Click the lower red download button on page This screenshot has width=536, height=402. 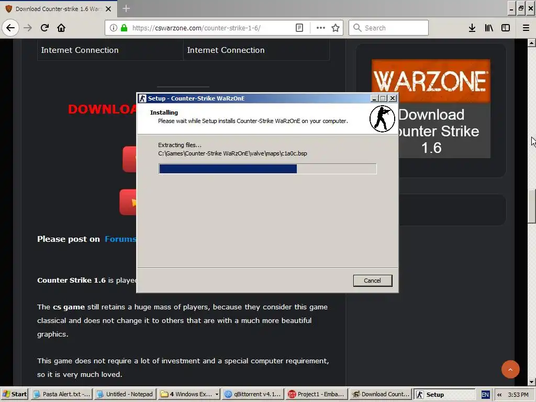tap(128, 202)
